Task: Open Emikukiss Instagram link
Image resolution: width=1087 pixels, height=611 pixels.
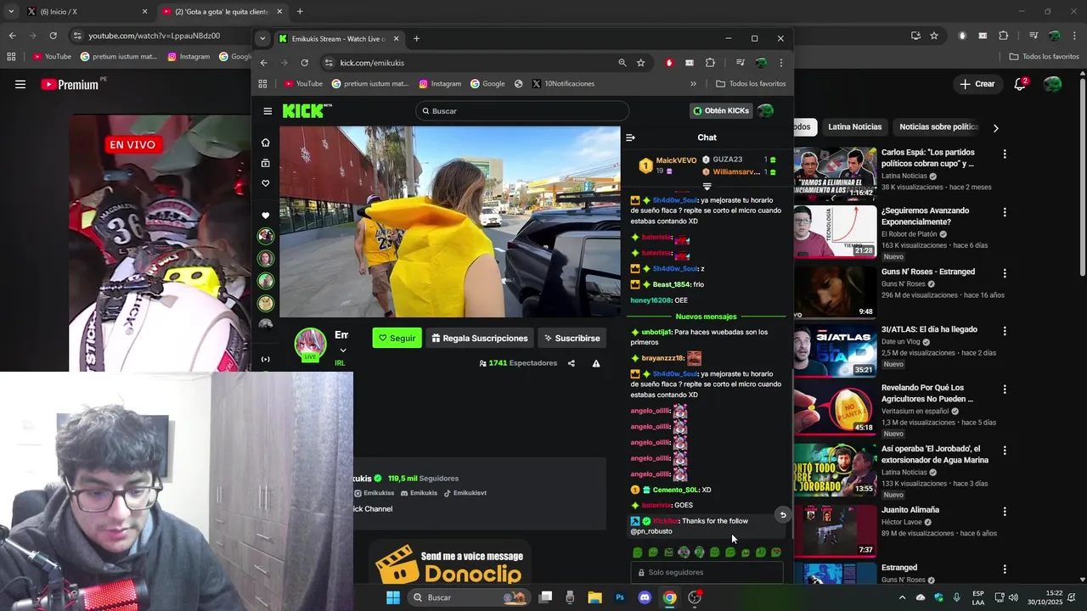Action: pos(375,493)
